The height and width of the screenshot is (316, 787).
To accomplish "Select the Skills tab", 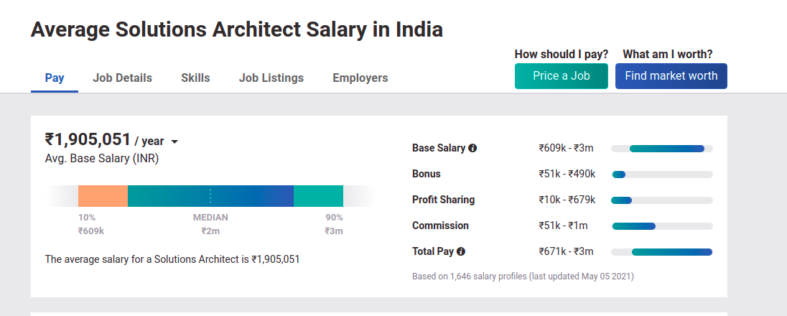I will tap(195, 78).
